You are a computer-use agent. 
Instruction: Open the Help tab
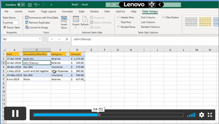pos(134,12)
